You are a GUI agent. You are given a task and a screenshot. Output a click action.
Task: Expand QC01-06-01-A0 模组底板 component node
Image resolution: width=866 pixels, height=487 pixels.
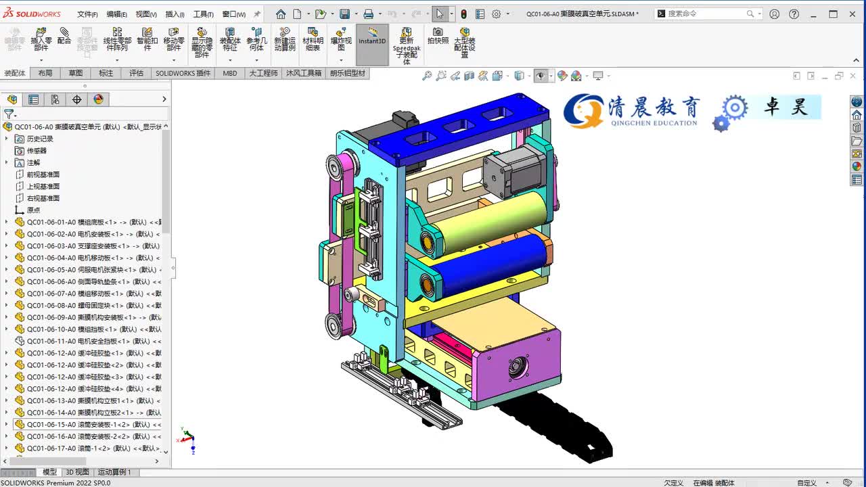pos(7,222)
